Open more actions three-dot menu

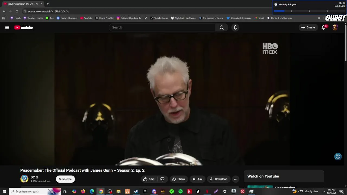pyautogui.click(x=236, y=179)
